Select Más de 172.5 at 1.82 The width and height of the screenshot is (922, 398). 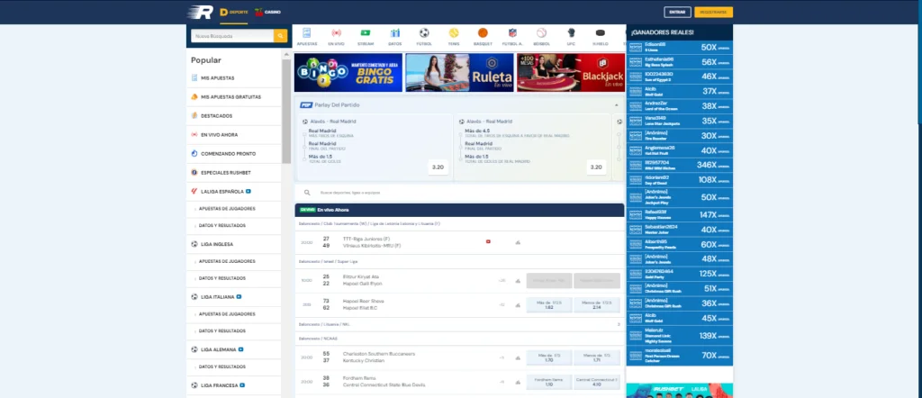[549, 304]
